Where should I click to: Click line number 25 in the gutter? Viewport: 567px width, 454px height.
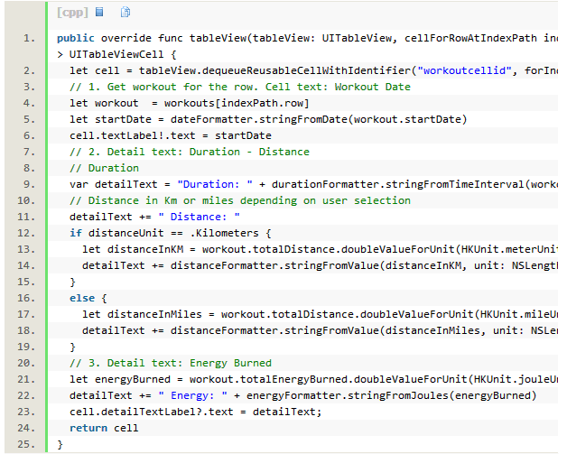pos(30,444)
